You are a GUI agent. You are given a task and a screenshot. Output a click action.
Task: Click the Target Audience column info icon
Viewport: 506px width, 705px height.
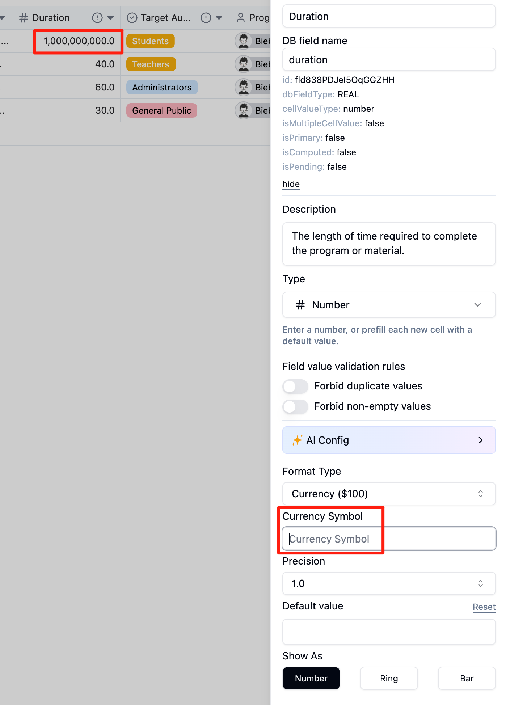tap(206, 18)
